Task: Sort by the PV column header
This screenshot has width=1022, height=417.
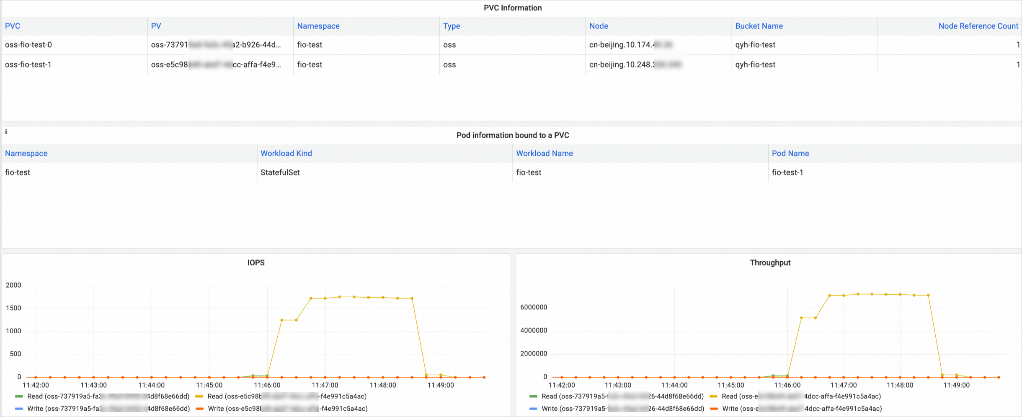Action: point(156,26)
